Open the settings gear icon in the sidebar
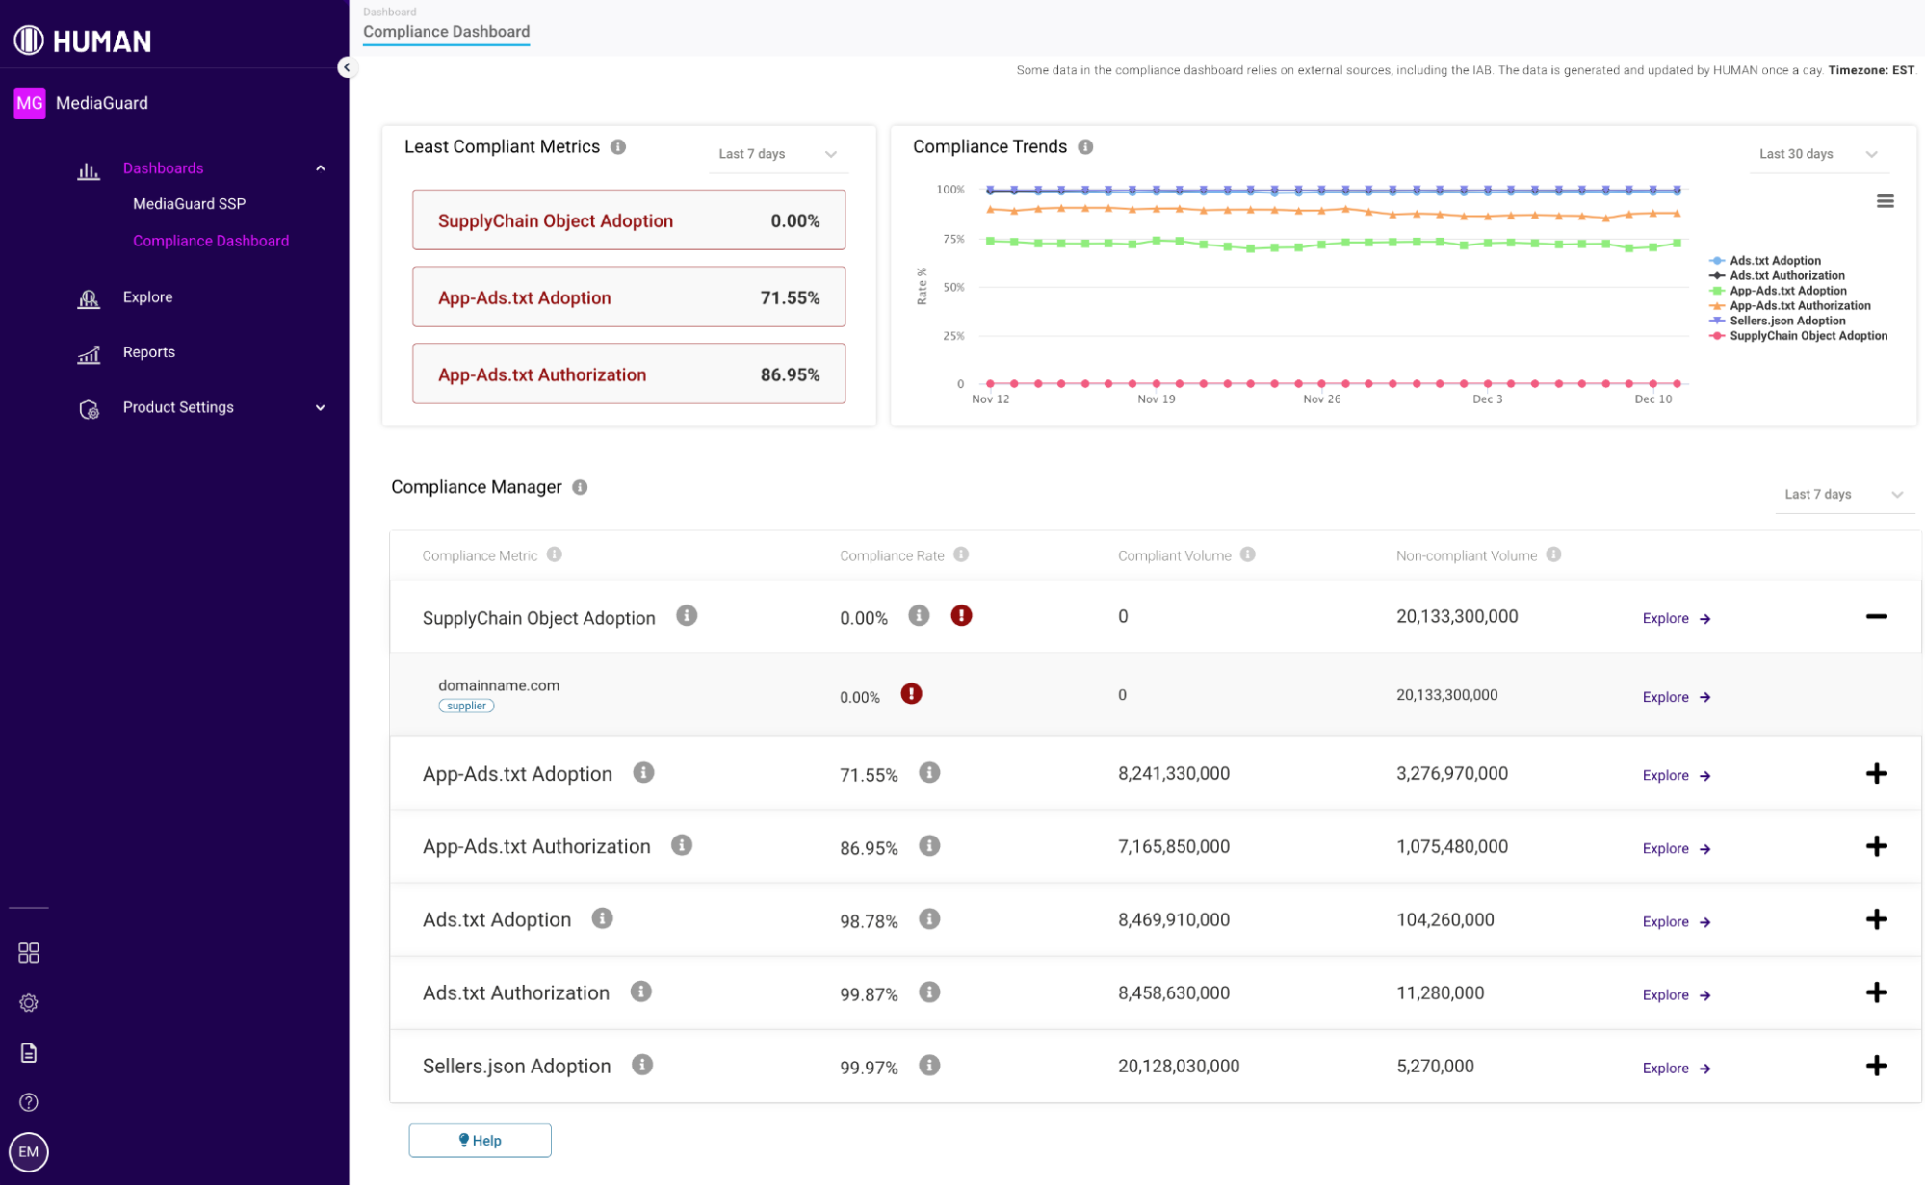This screenshot has height=1185, width=1925. (29, 1003)
